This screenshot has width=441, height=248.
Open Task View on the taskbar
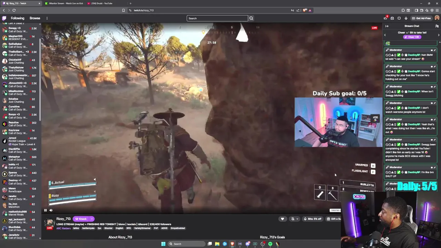(x=209, y=244)
